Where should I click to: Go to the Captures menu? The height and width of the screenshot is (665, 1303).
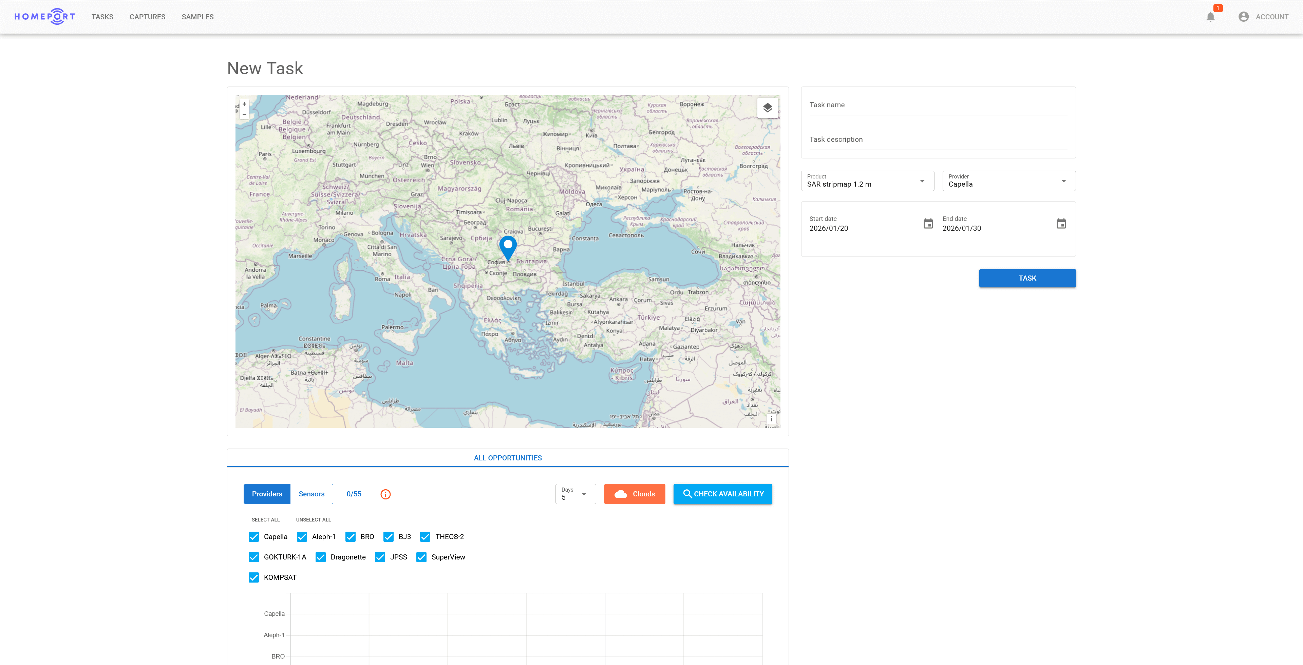coord(147,17)
